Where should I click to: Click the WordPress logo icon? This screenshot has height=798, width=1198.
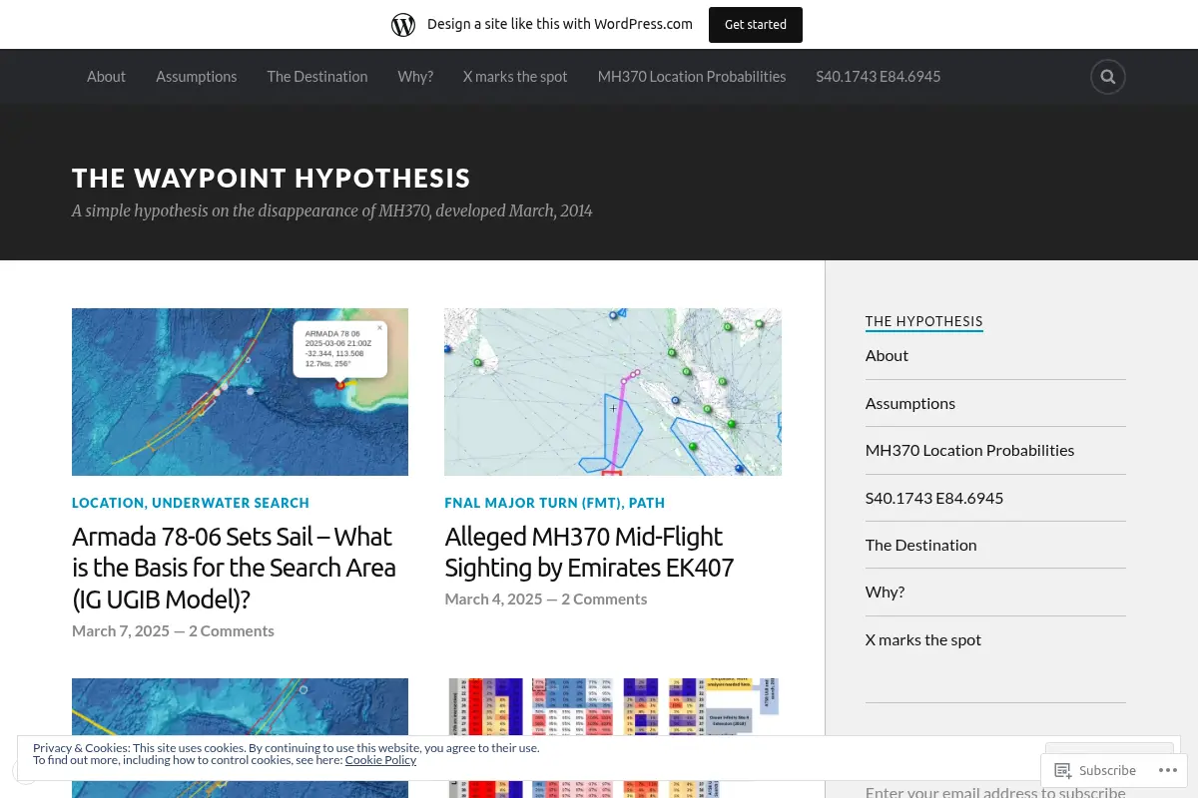pos(403,25)
